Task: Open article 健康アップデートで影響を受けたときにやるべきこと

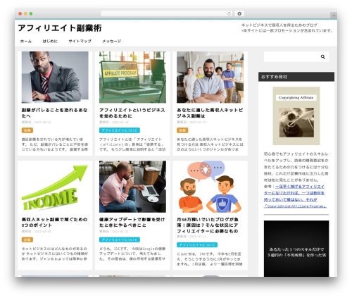Action: point(132,223)
